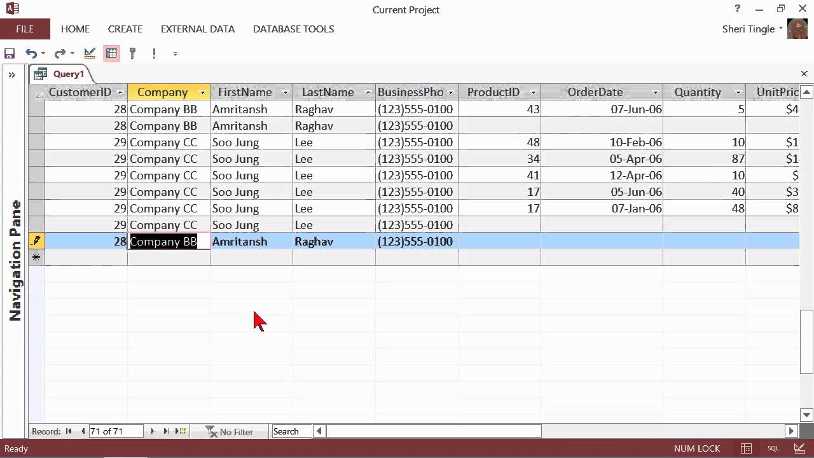Open the EXTERNAL DATA ribbon tab
Viewport: 814px width, 458px height.
198,29
